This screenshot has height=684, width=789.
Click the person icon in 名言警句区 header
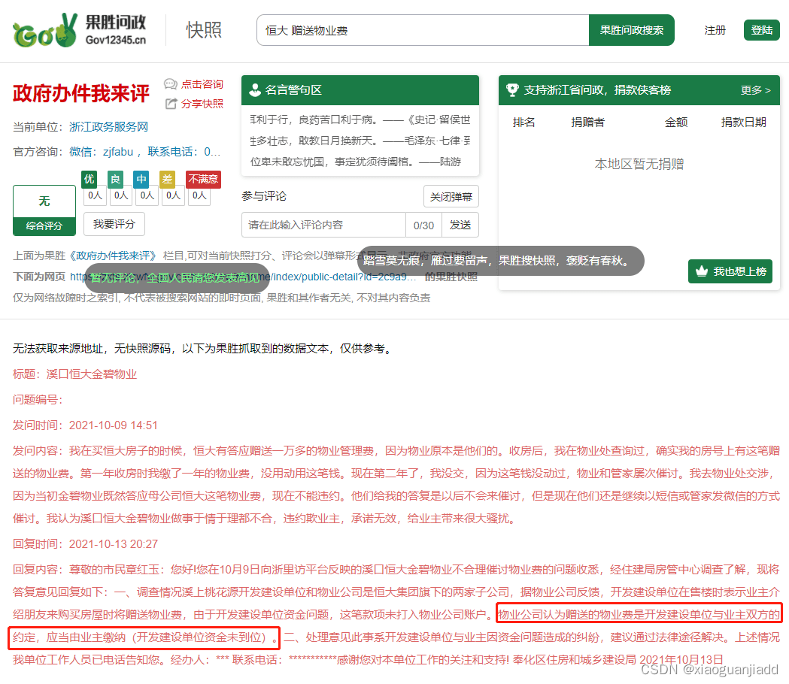tap(255, 90)
